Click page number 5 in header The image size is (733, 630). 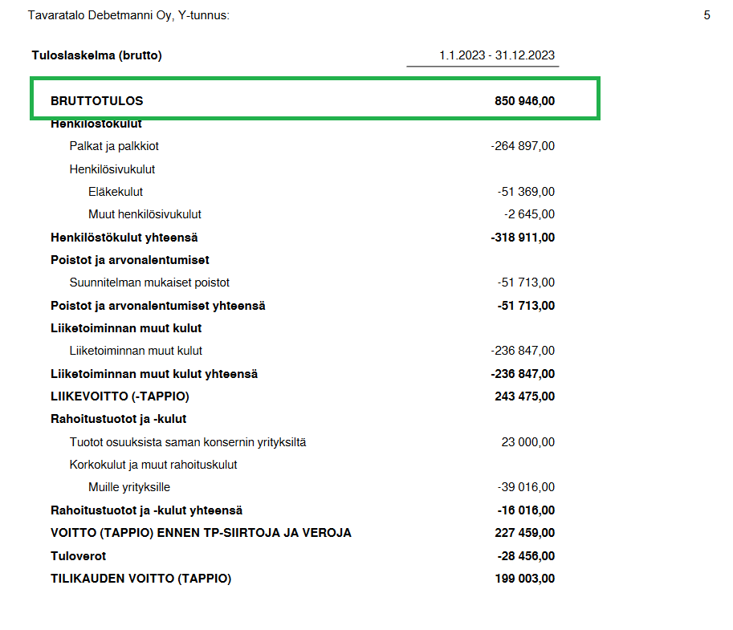(707, 15)
